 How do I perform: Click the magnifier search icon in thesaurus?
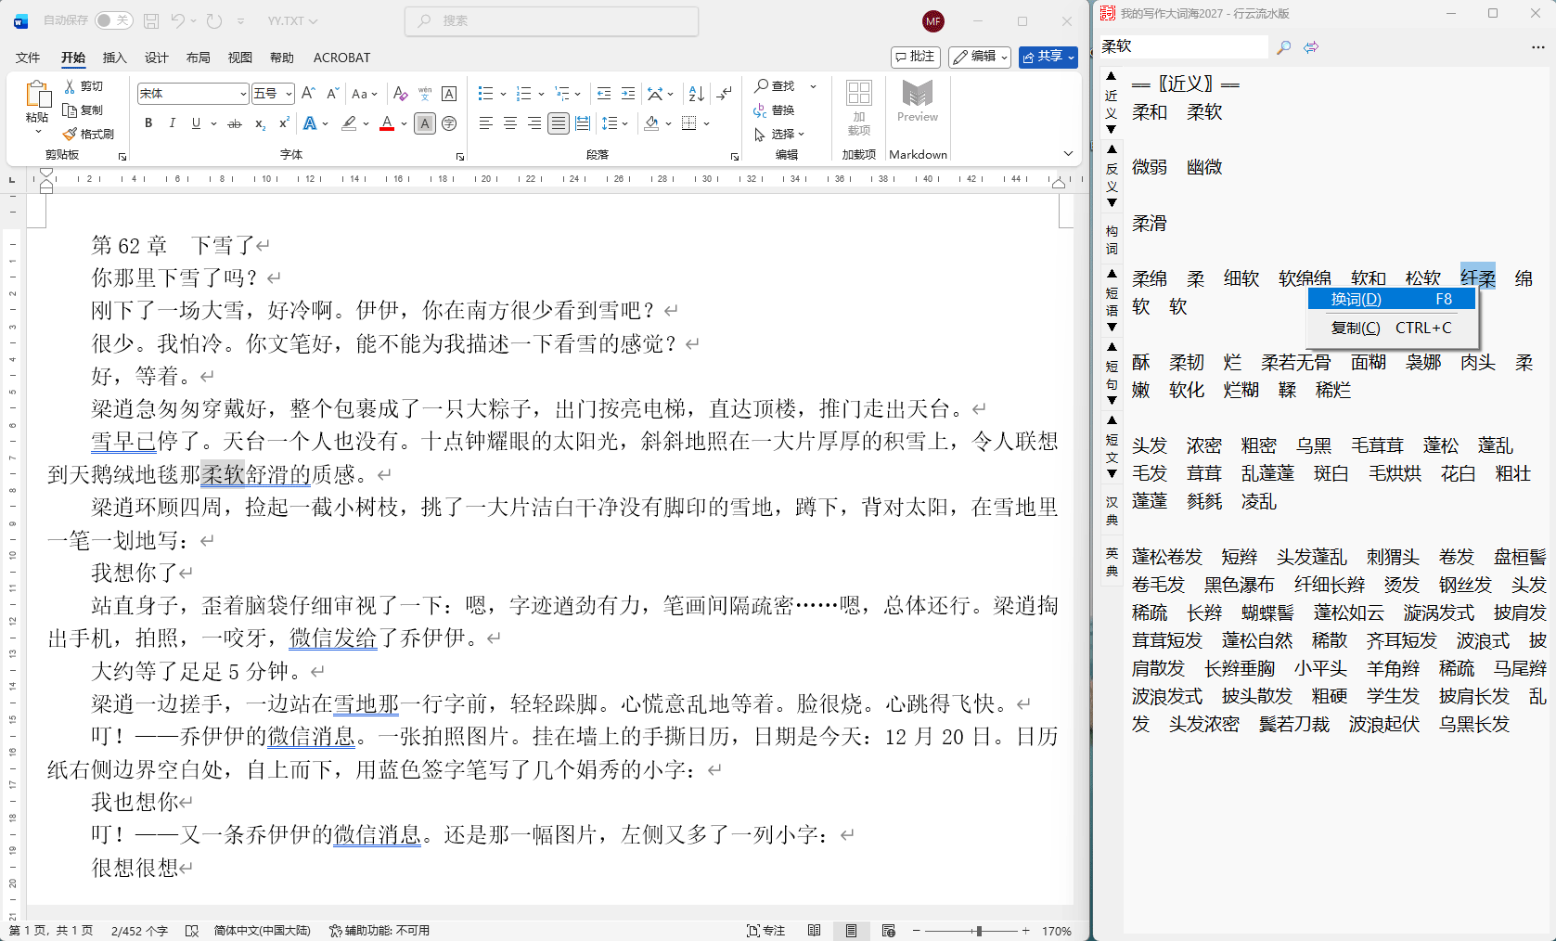(x=1284, y=47)
